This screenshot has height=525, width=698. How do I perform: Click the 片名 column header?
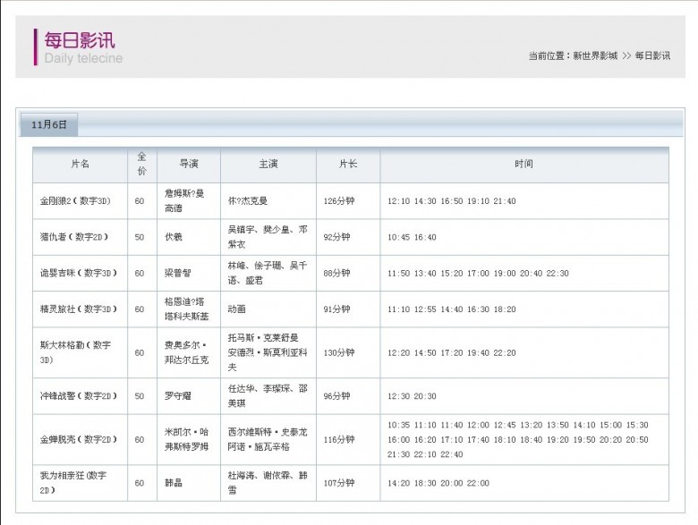pos(81,165)
